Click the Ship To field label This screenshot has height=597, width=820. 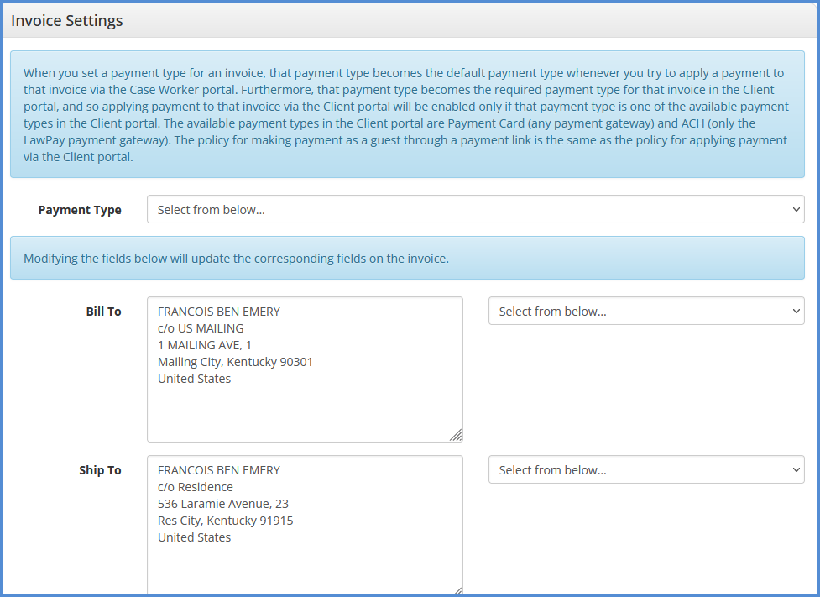click(100, 470)
